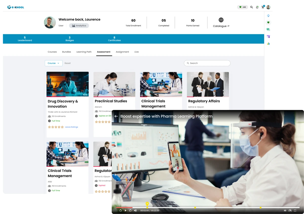
Task: Toggle HD quality on the video player
Action: (285, 210)
